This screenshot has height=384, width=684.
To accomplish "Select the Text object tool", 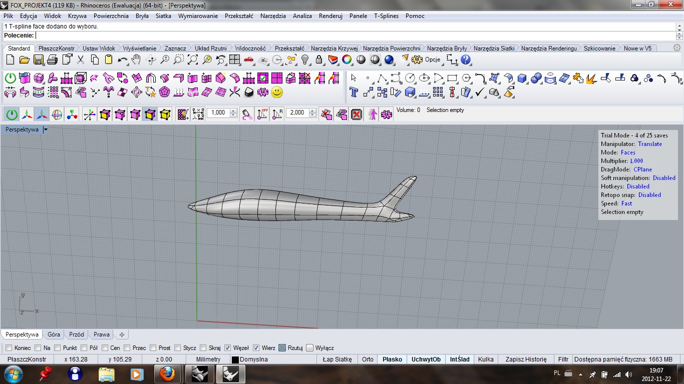I will (354, 92).
